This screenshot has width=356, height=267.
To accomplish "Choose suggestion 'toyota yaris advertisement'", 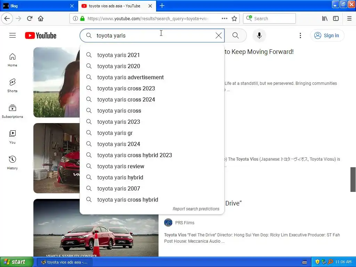I will 152,77.
